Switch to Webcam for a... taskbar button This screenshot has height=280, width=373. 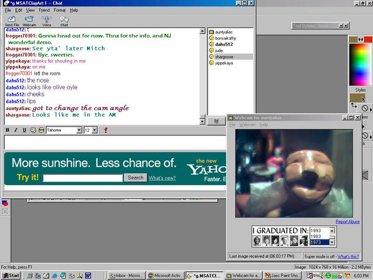243,275
